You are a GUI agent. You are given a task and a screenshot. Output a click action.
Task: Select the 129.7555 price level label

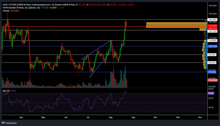(x=213, y=31)
